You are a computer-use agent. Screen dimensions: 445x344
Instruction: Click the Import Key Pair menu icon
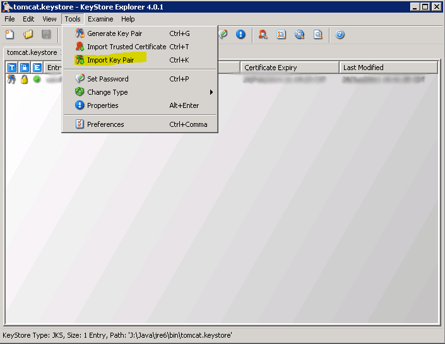[x=80, y=59]
